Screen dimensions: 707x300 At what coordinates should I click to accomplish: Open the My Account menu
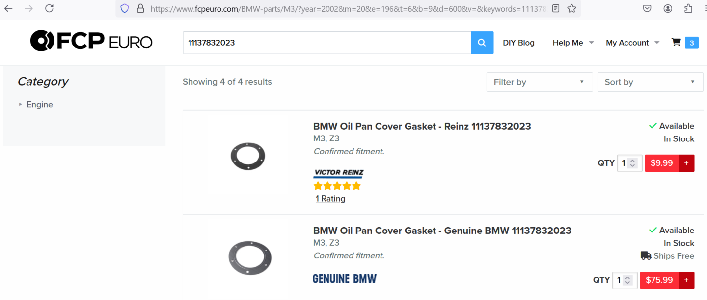pos(632,43)
